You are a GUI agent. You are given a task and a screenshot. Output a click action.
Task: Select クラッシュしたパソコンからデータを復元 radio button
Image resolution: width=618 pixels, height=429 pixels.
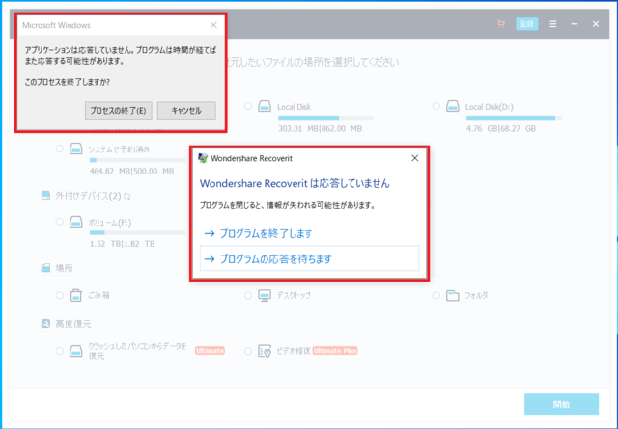tap(60, 351)
